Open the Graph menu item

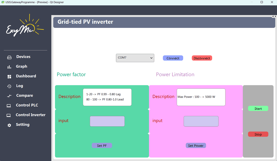[22, 67]
